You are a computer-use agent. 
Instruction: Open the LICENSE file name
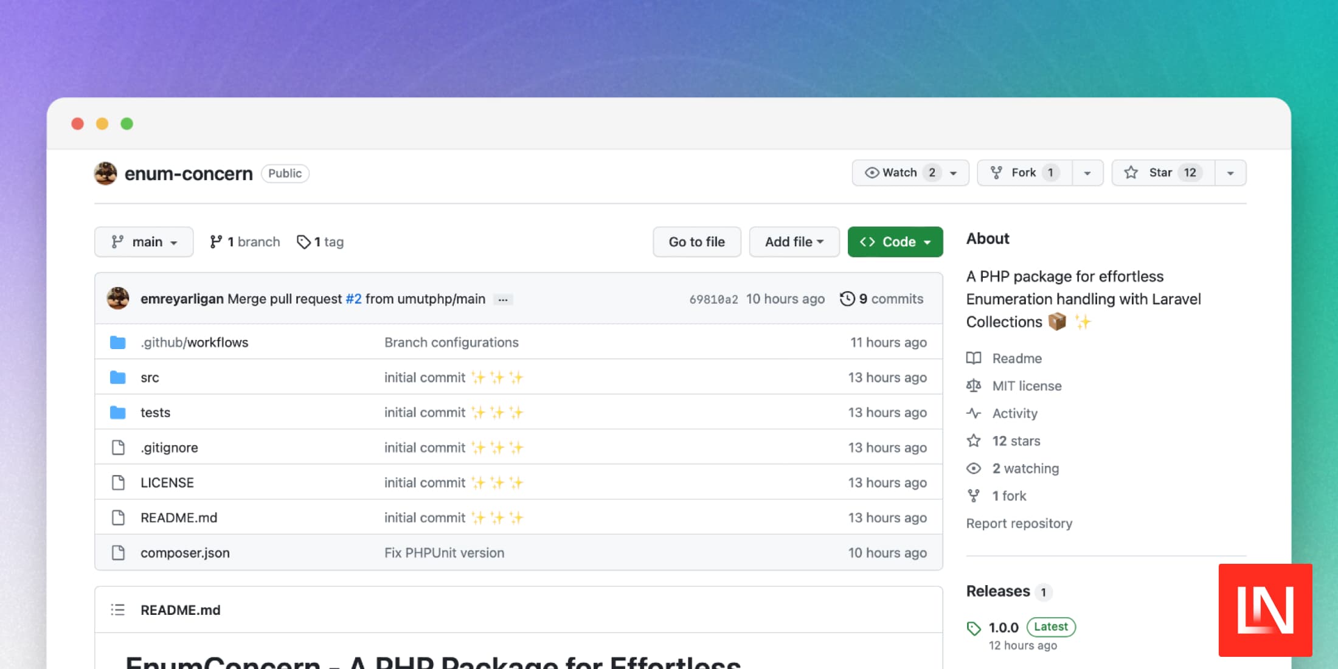point(167,483)
